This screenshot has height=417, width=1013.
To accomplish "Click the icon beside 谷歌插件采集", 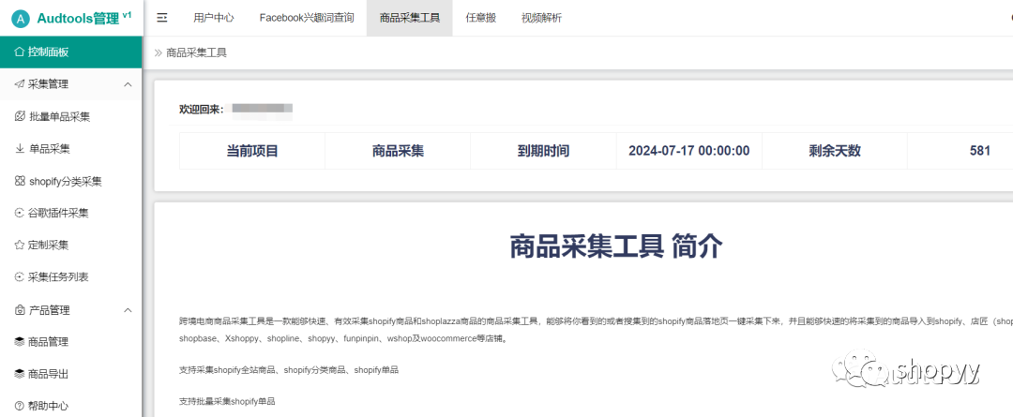I will 20,213.
